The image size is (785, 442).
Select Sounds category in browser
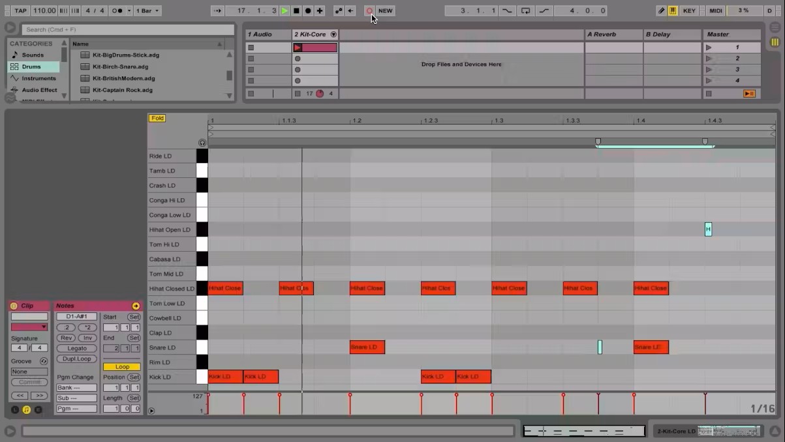click(x=33, y=55)
